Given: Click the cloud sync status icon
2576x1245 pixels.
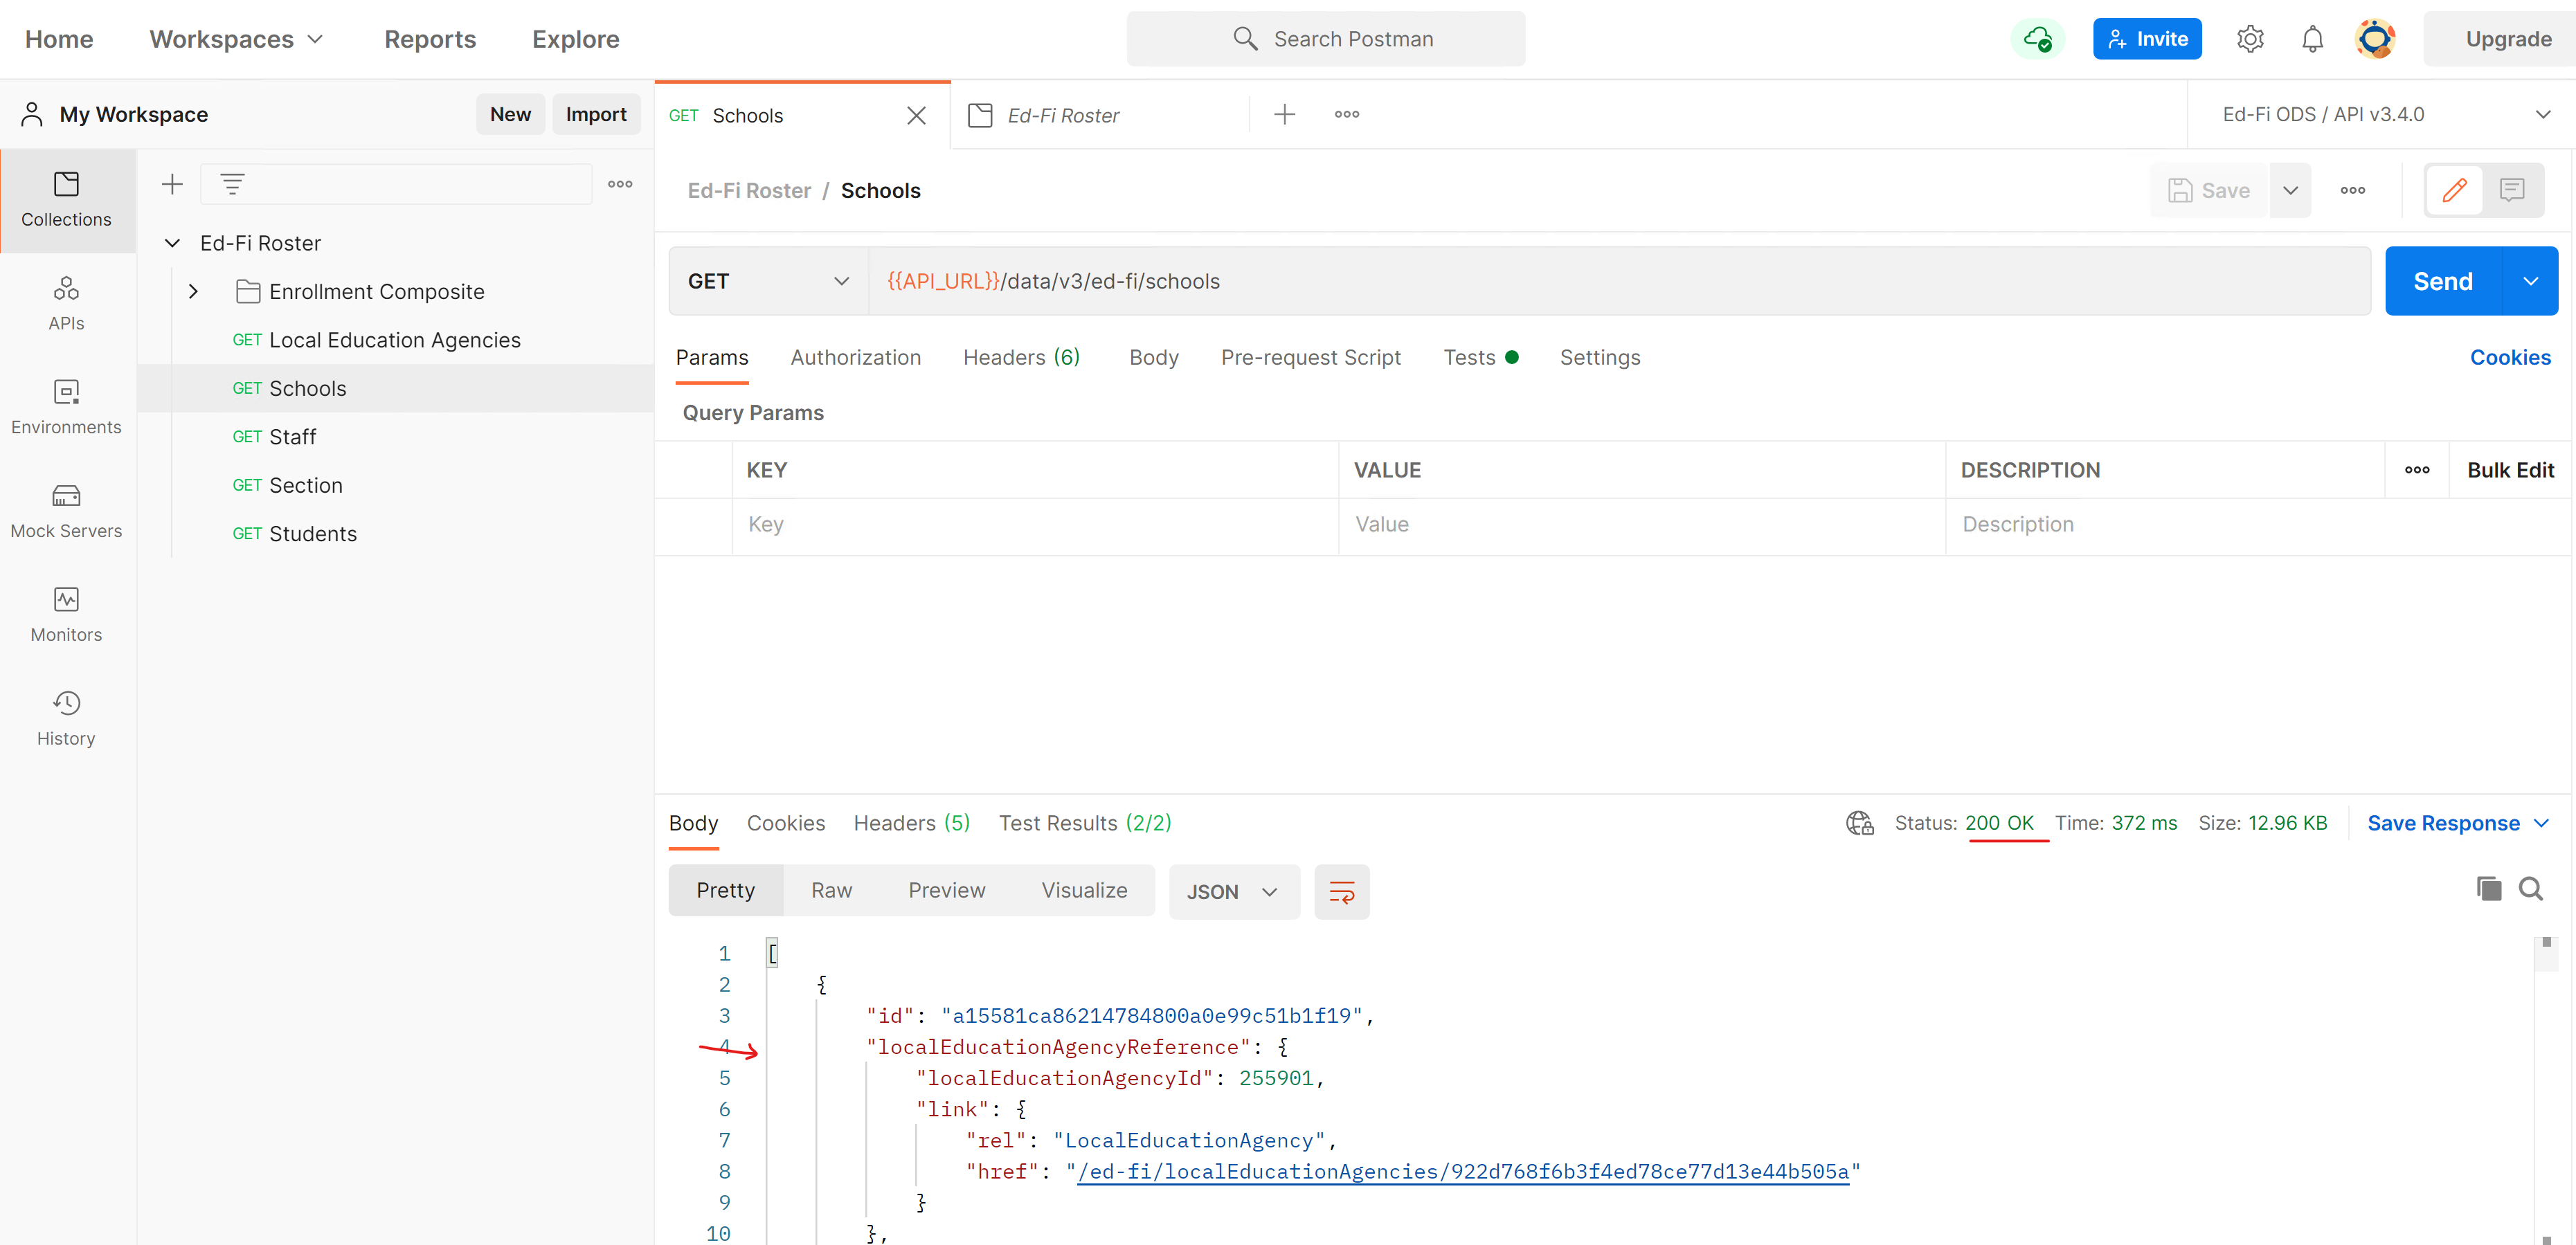Looking at the screenshot, I should (2037, 39).
